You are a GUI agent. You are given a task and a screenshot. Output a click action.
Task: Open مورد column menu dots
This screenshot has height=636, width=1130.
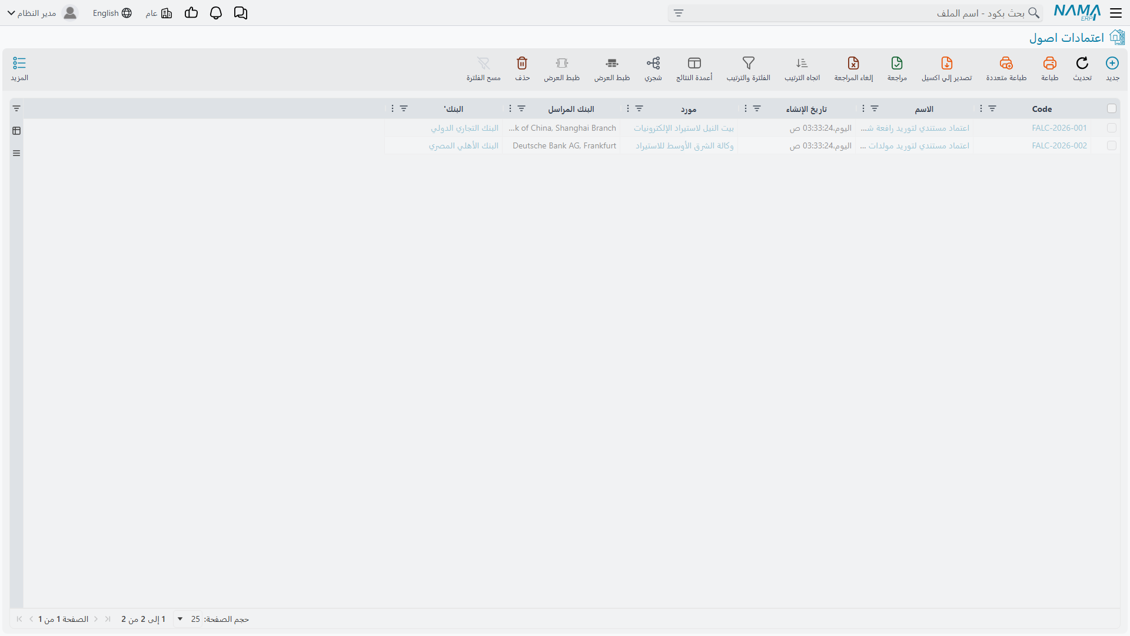pyautogui.click(x=628, y=108)
